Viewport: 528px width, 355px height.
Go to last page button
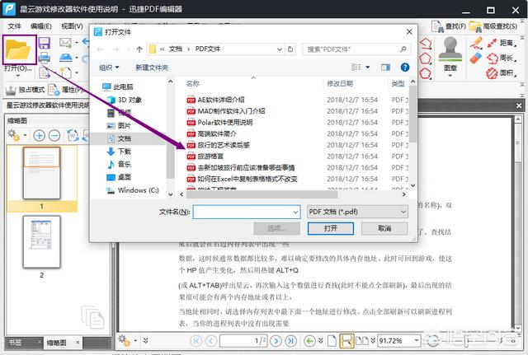pos(291,341)
